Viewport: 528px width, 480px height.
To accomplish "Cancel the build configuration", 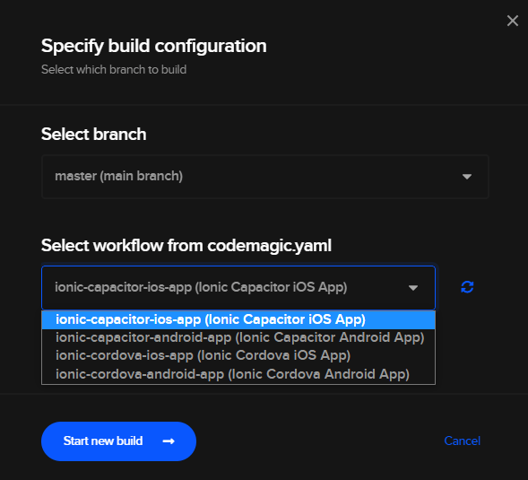I will 462,441.
